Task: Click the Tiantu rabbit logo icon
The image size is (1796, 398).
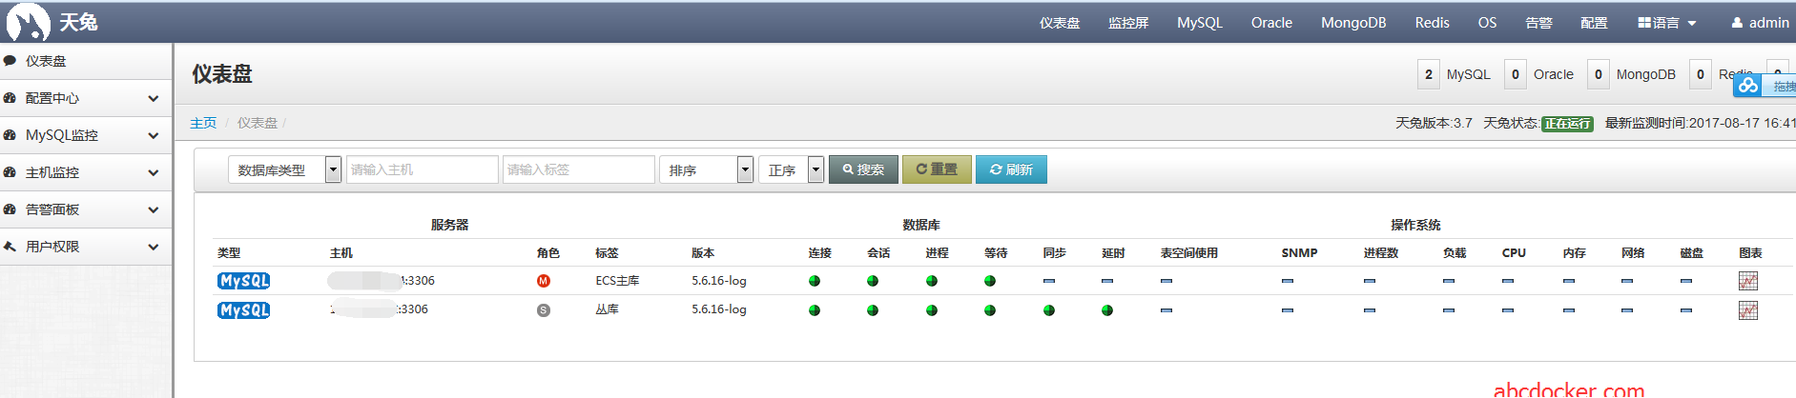Action: pos(28,22)
